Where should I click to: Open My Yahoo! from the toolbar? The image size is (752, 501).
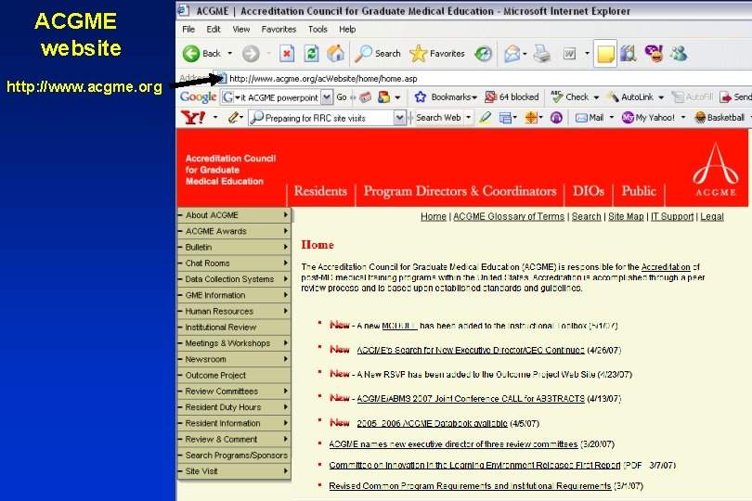coord(648,118)
